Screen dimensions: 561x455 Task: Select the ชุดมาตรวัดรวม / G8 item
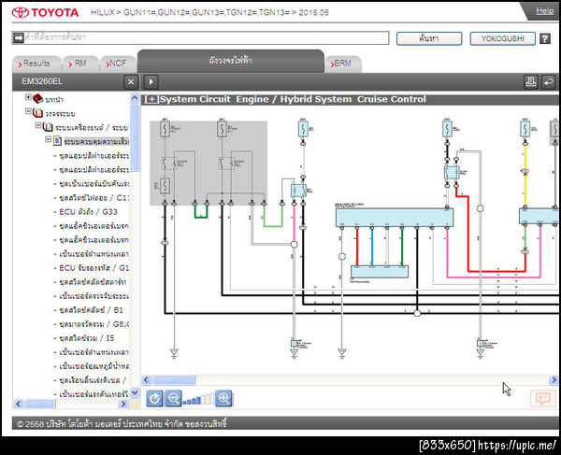pyautogui.click(x=93, y=324)
